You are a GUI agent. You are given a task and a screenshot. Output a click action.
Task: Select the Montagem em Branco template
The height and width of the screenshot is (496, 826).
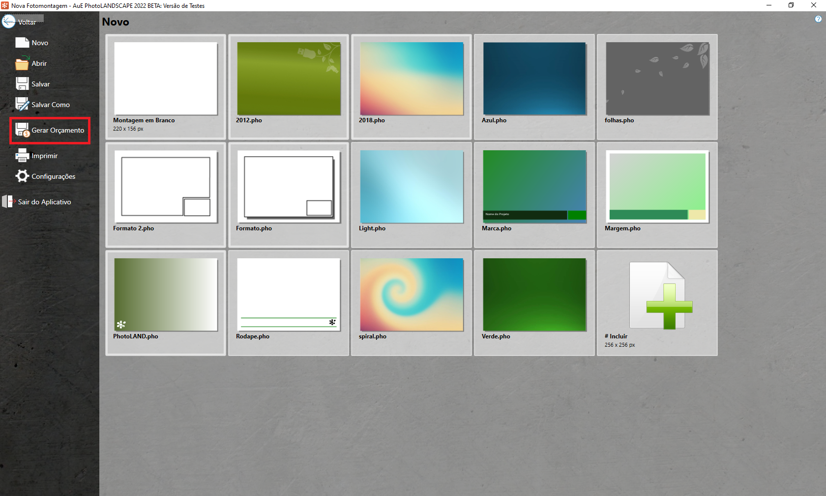166,79
